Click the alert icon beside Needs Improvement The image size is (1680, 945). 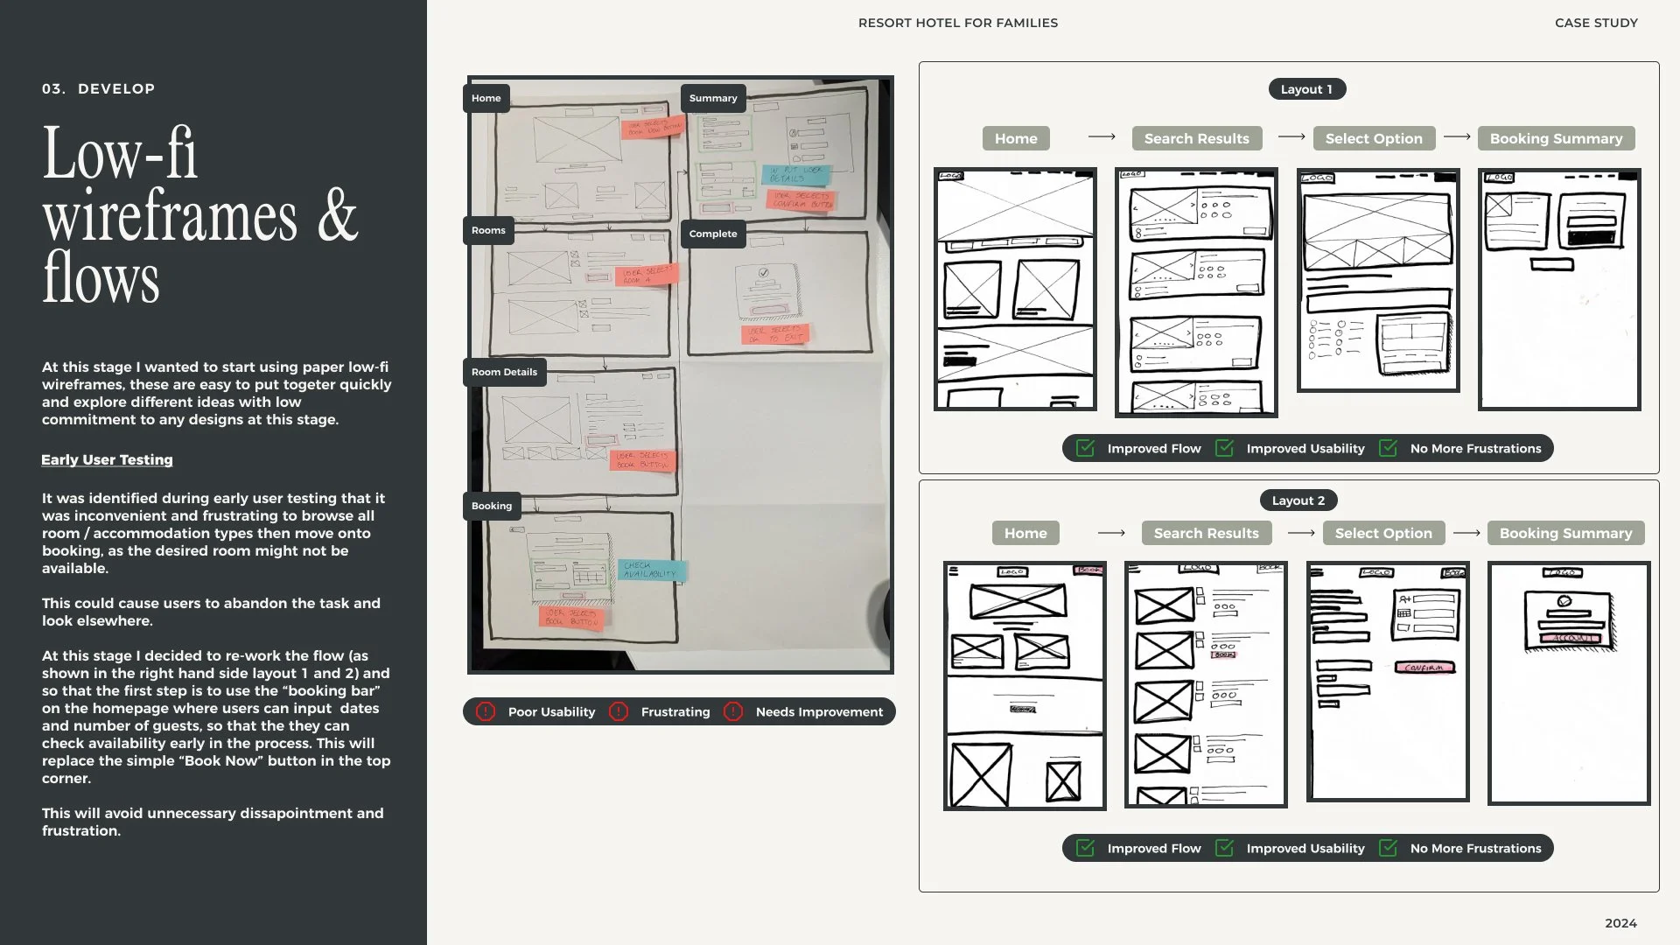coord(733,711)
